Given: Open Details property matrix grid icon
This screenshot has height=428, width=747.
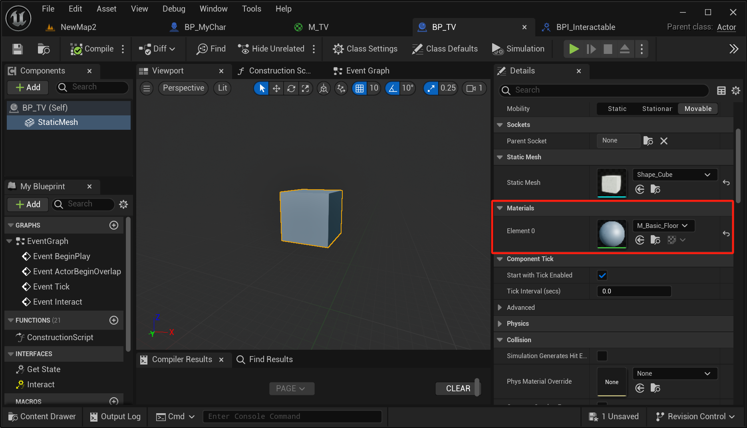Looking at the screenshot, I should click(x=721, y=91).
